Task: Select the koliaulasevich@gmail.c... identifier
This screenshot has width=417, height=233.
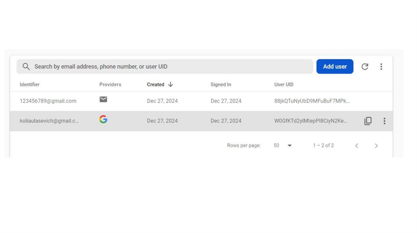Action: 49,121
